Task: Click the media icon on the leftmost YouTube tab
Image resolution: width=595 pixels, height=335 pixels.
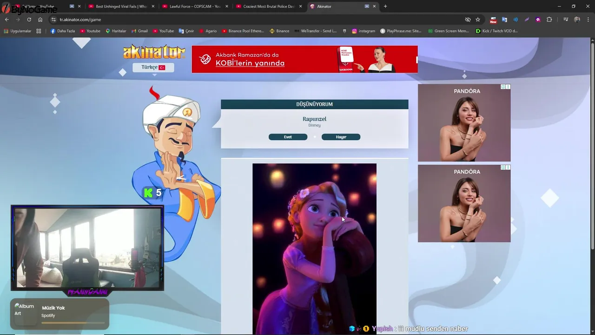Action: tap(72, 7)
